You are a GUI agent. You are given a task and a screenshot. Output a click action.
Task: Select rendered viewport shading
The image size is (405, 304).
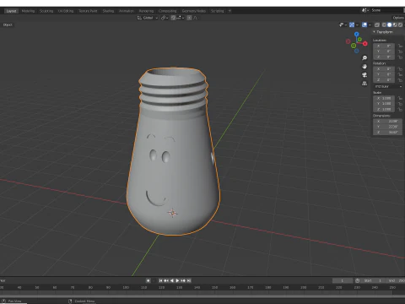click(x=400, y=24)
